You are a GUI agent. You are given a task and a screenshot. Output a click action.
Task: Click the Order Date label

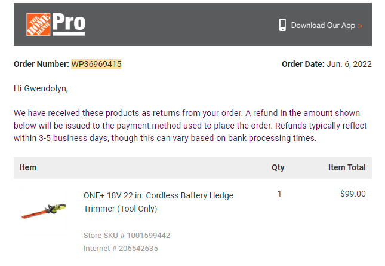tap(303, 64)
